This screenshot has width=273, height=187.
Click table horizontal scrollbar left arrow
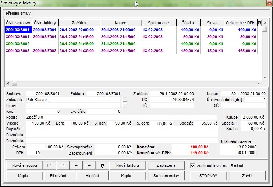pyautogui.click(x=8, y=83)
